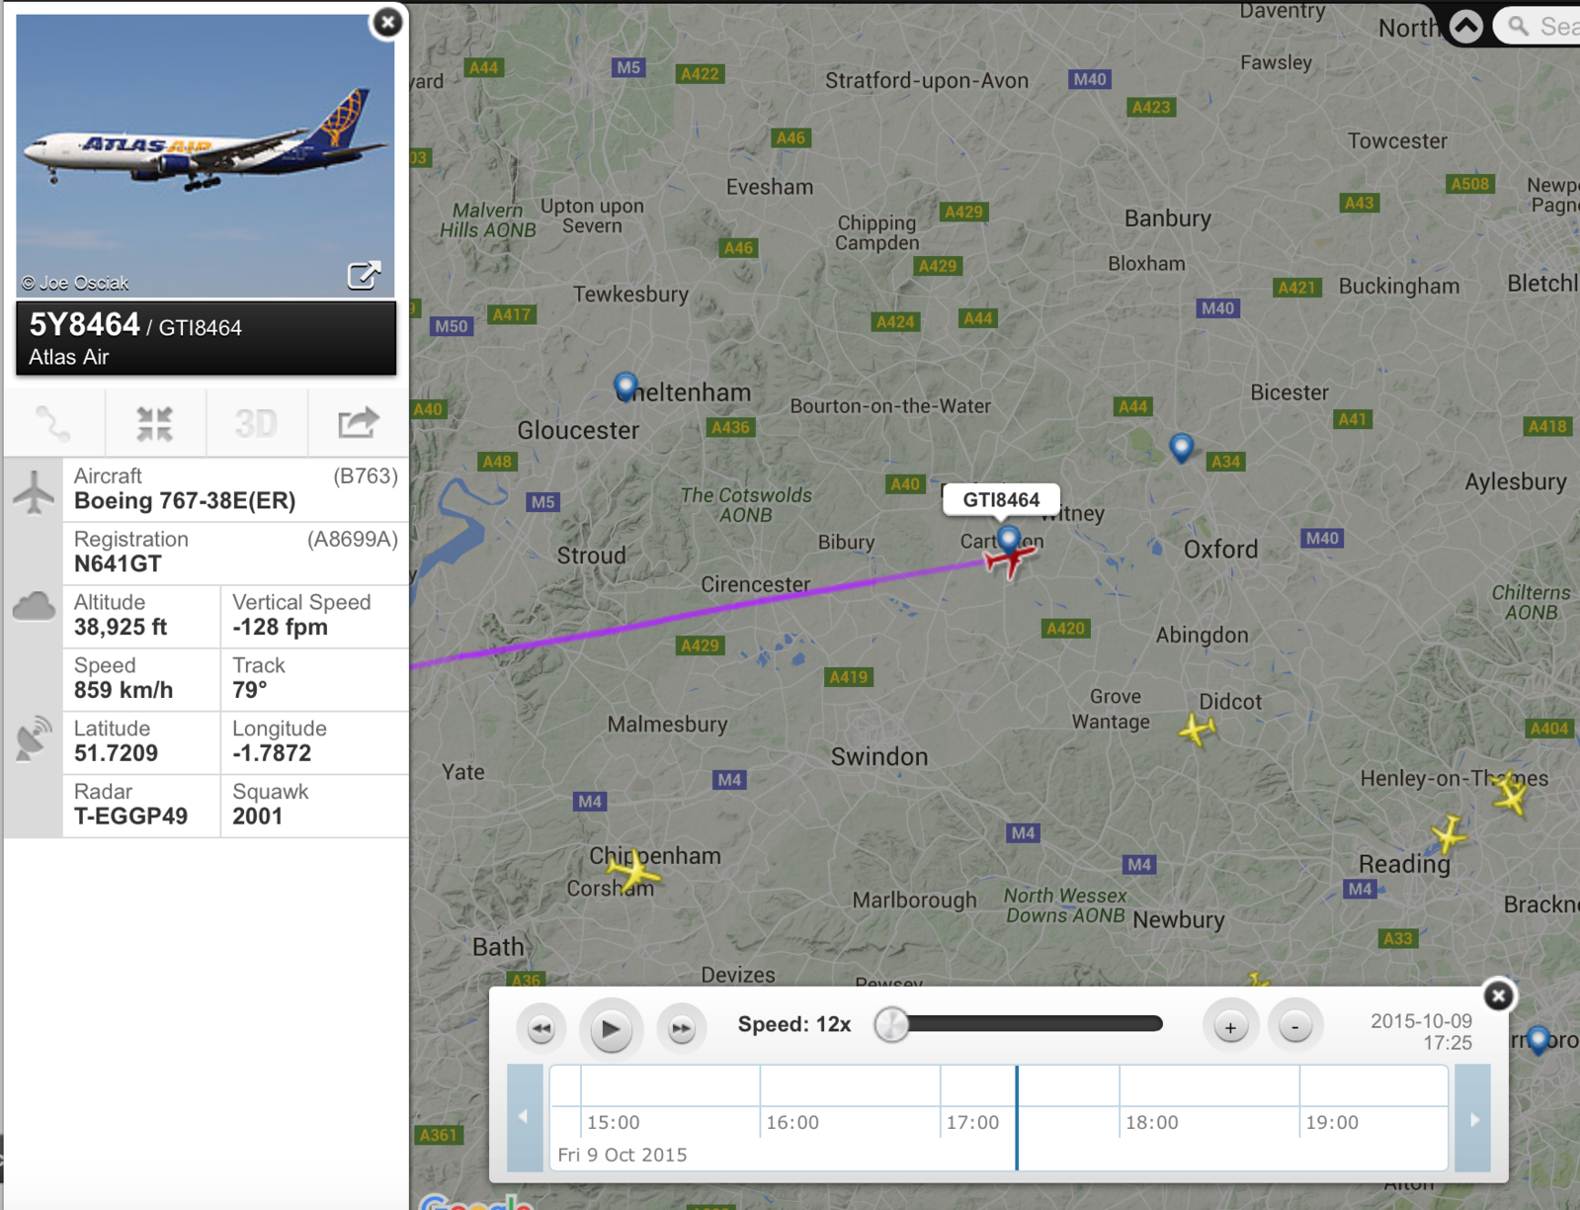Click the center-on-aircraft follow icon

pyautogui.click(x=155, y=424)
